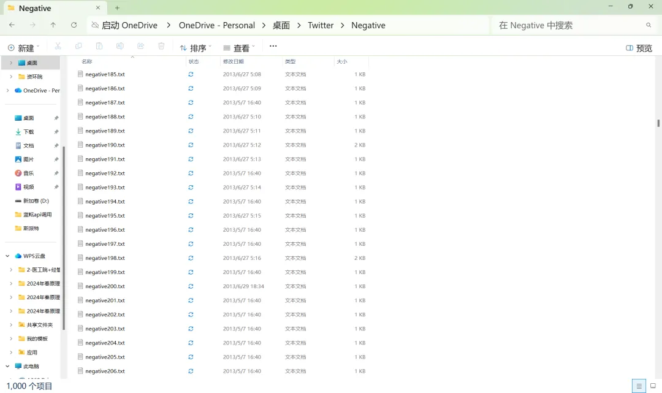Sort by 名称 column header
662x393 pixels.
(x=87, y=62)
